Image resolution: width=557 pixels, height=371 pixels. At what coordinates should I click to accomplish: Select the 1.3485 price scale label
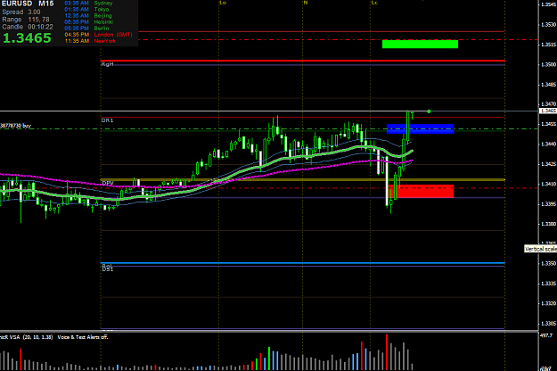(x=549, y=85)
